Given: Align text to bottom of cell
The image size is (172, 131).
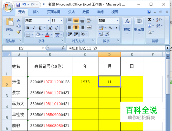Looking at the screenshot, I should coord(82,20).
